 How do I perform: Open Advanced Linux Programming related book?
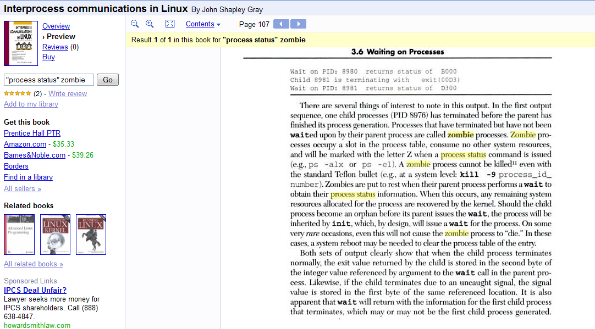19,235
